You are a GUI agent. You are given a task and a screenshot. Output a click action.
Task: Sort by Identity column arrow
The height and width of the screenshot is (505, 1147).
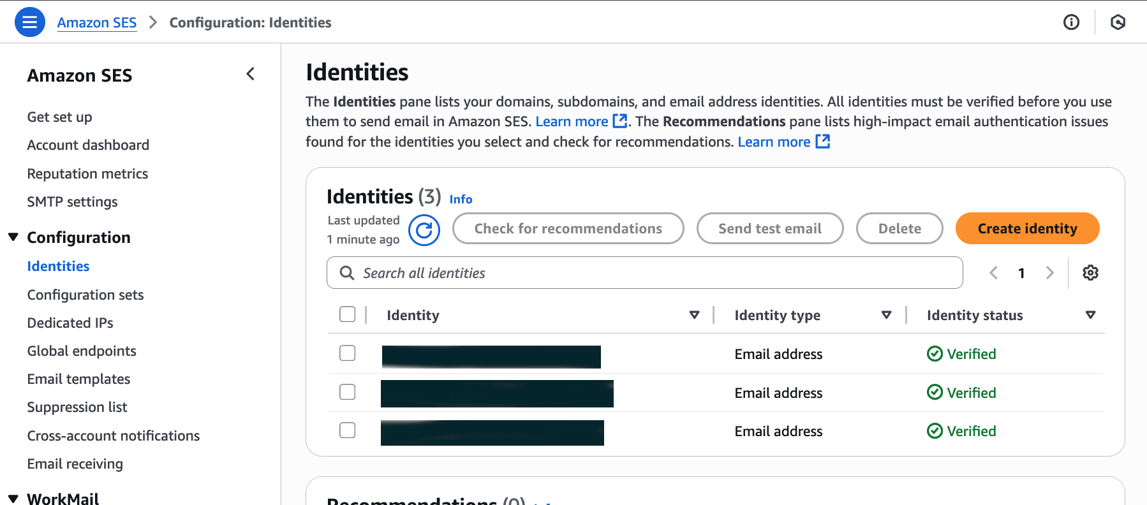694,315
